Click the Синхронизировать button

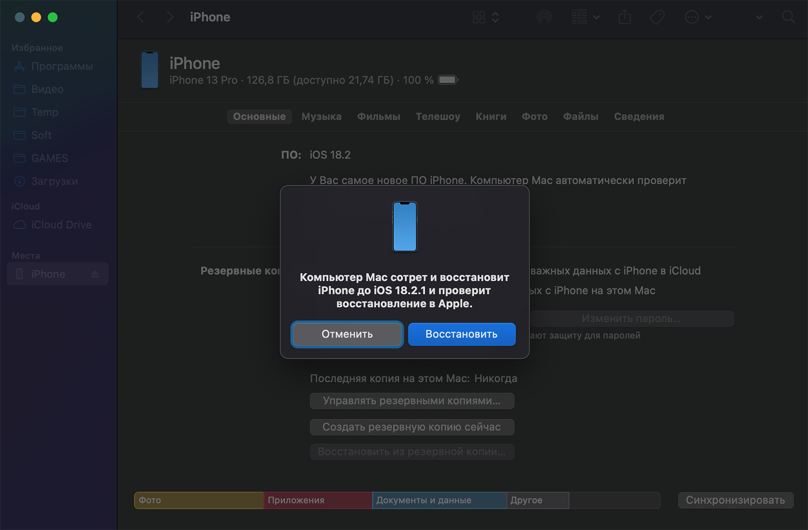tap(736, 500)
